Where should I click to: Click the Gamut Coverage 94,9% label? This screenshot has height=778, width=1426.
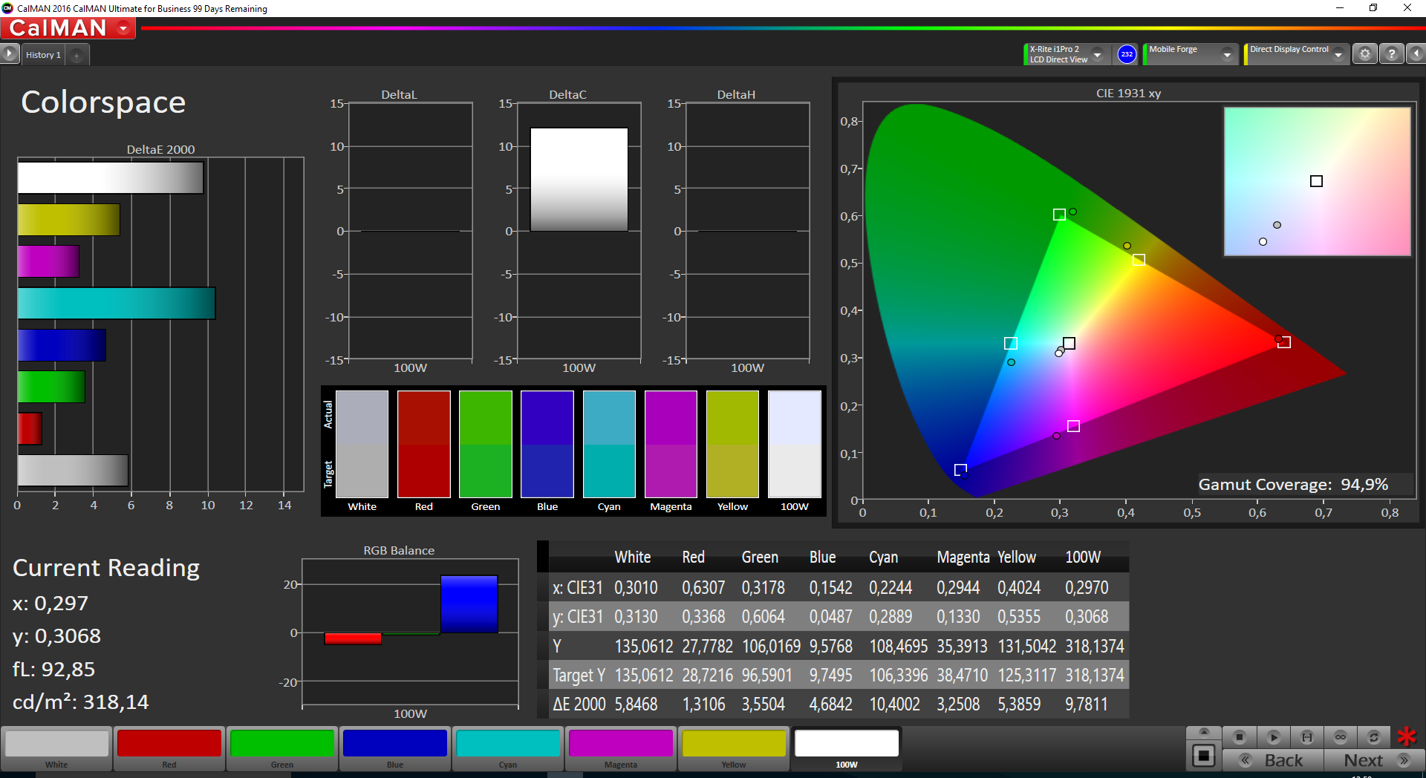[1293, 485]
